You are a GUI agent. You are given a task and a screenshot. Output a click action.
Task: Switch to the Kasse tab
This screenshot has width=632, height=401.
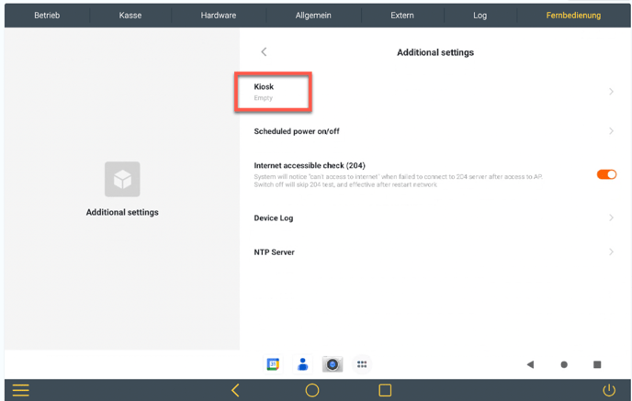click(x=130, y=15)
